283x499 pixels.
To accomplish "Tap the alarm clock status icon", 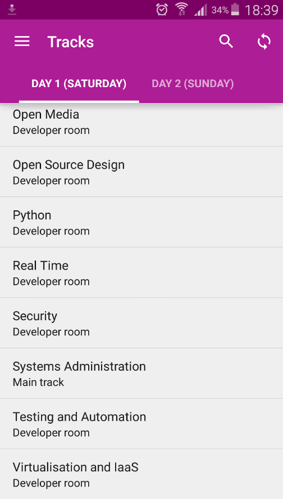I will pyautogui.click(x=162, y=10).
